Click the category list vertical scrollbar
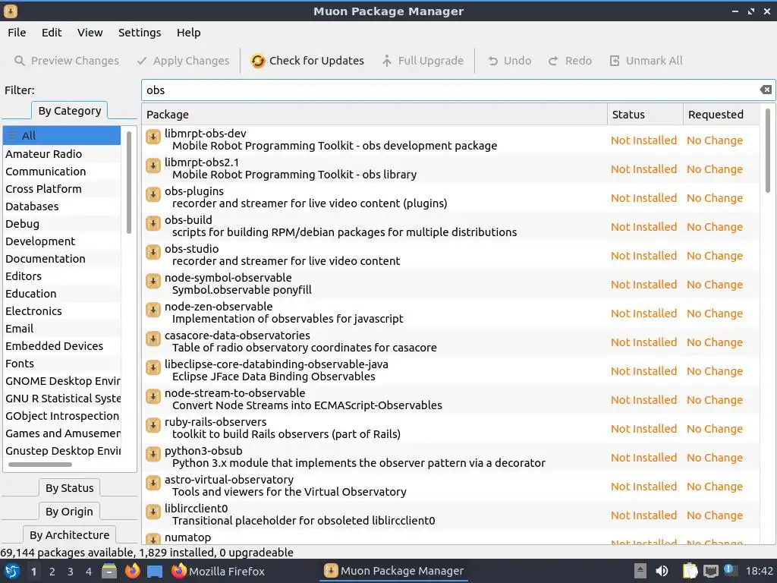The width and height of the screenshot is (777, 583). (x=129, y=182)
